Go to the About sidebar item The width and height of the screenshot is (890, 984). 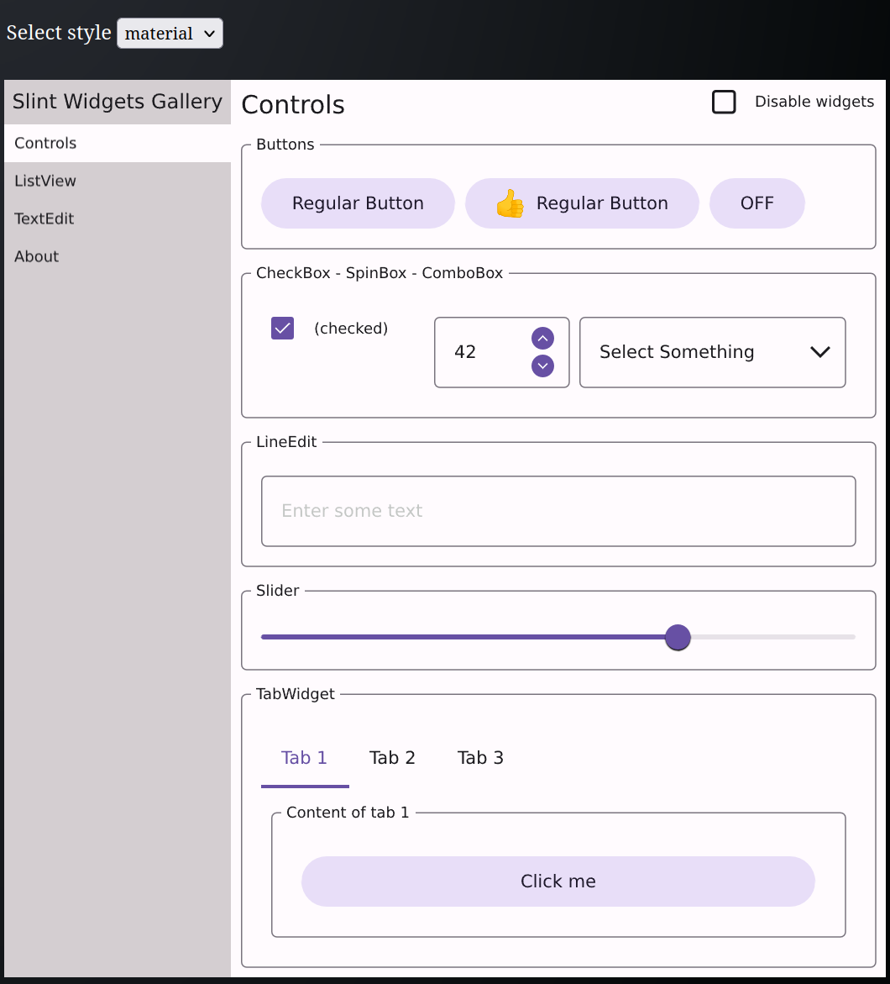click(x=37, y=256)
